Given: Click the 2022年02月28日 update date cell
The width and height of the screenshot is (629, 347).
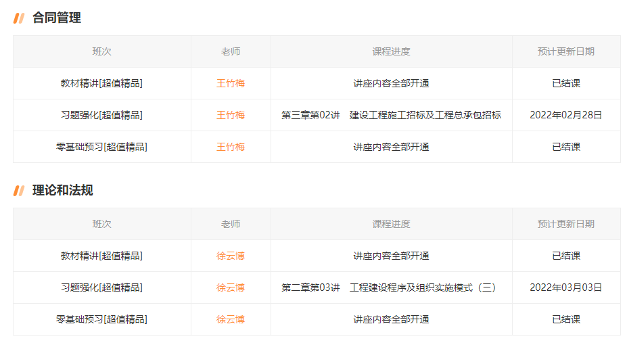Looking at the screenshot, I should (566, 115).
